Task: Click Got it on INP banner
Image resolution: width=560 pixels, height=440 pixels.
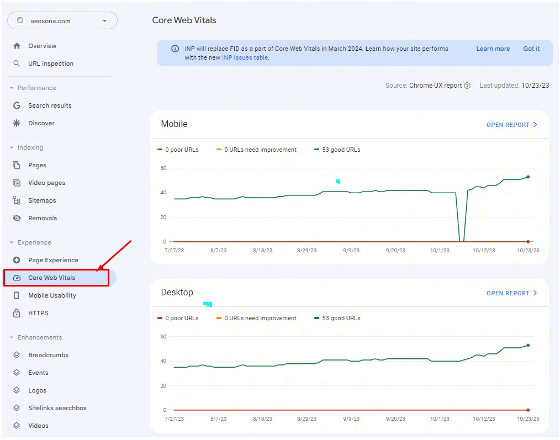Action: 531,49
